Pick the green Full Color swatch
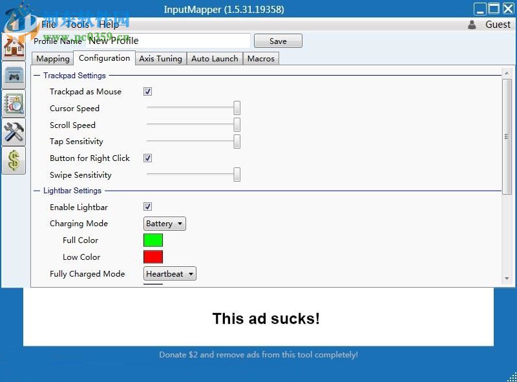This screenshot has height=382, width=517. point(153,240)
